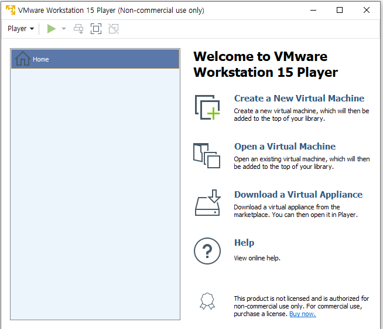The image size is (383, 329).
Task: Open the Help link
Action: pyautogui.click(x=244, y=243)
